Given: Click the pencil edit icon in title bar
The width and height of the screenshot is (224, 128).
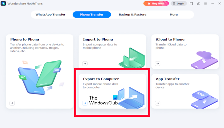Looking at the screenshot, I should click(x=198, y=4).
